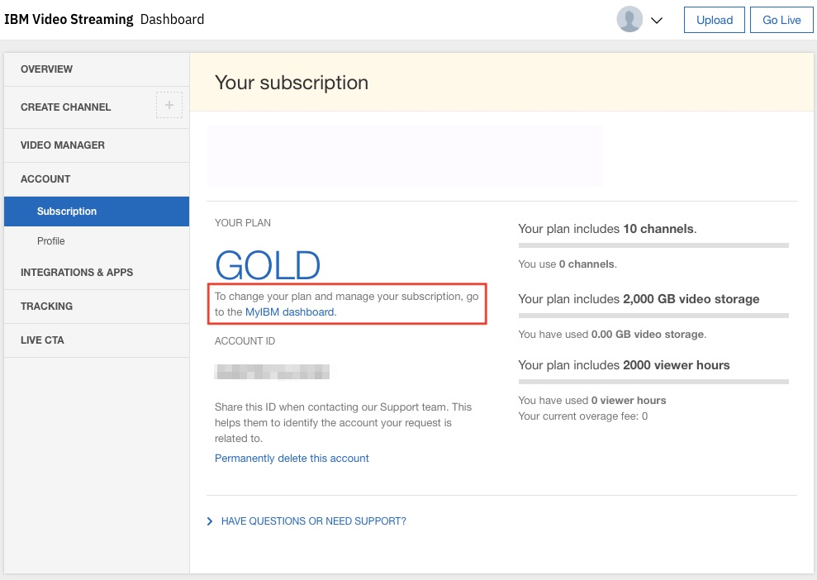Screen dimensions: 817x580
Task: Click the viewer hours usage bar
Action: point(653,382)
